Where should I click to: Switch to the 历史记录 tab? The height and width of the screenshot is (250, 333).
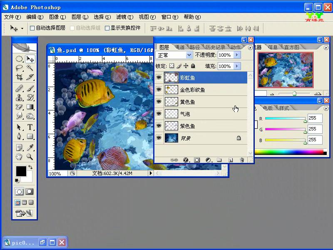(215, 47)
